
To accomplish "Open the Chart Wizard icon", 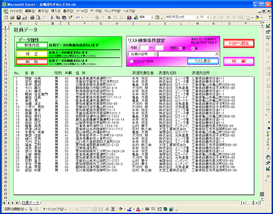I will click(x=129, y=17).
